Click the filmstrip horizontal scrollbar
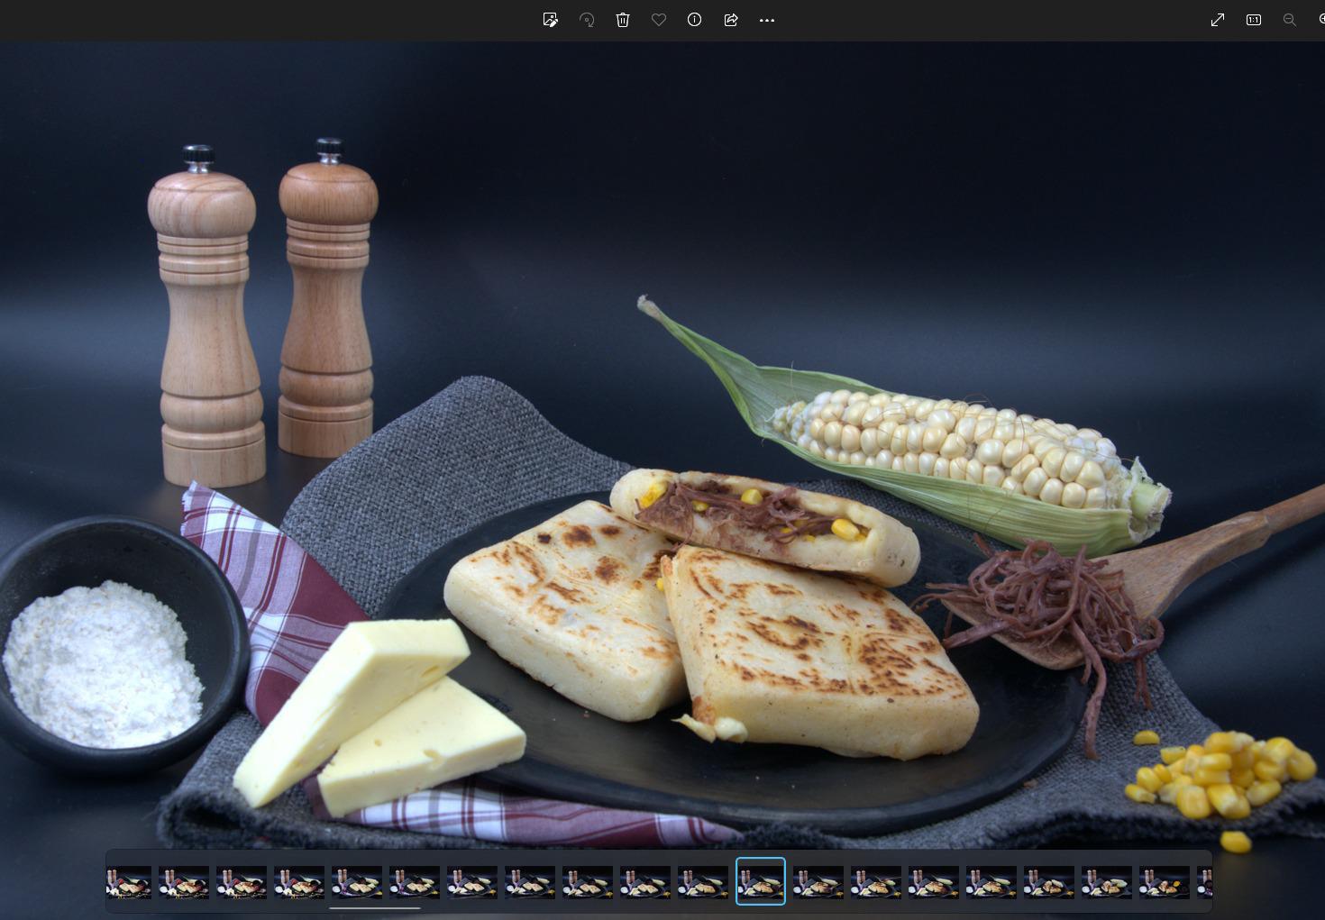The height and width of the screenshot is (920, 1325). pos(375,908)
